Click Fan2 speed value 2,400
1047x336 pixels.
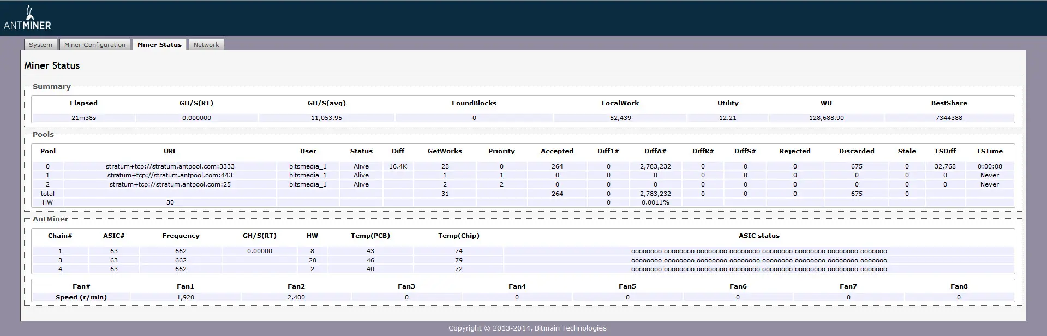(296, 297)
